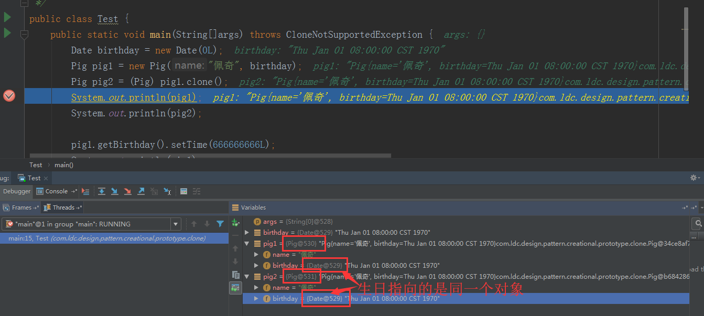The image size is (704, 316).
Task: Click the CloneNotSupportedException text in the code
Action: click(354, 35)
